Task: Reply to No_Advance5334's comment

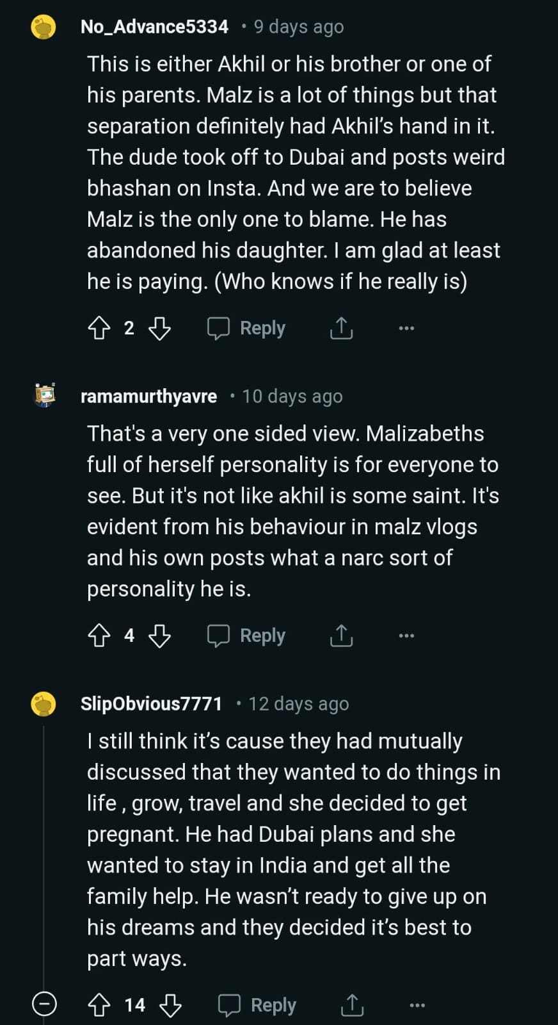Action: click(247, 329)
